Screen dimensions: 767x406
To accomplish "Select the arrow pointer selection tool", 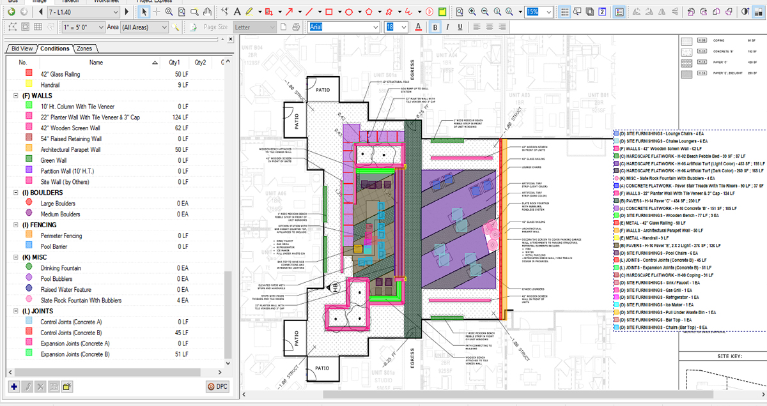I will pos(144,12).
